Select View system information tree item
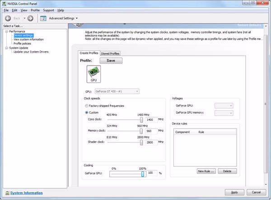Viewport: 271px width, 200px height. tap(28, 39)
